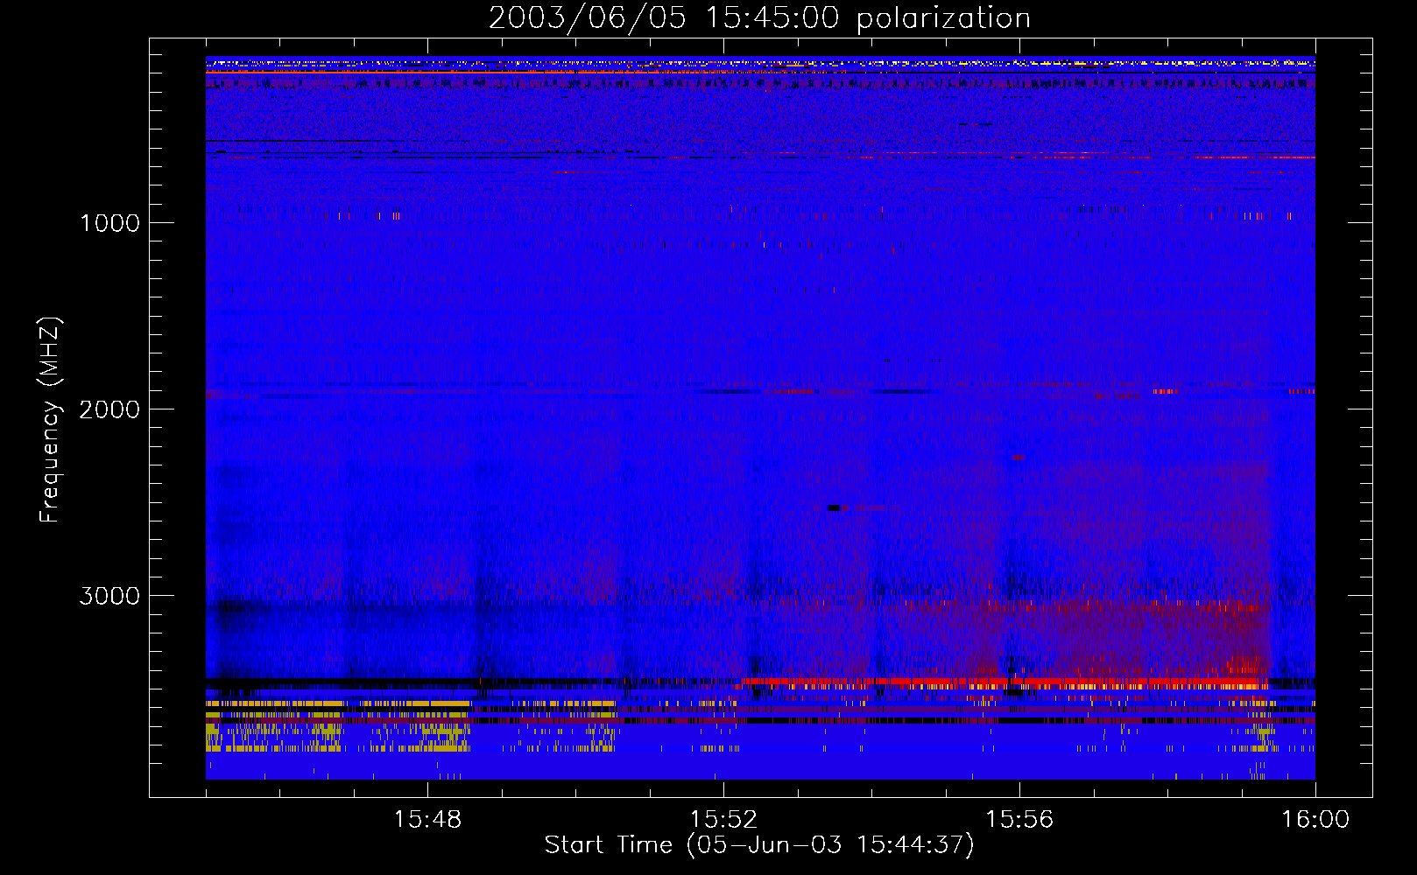Image resolution: width=1417 pixels, height=875 pixels.
Task: Select the '1000' frequency axis label
Action: 109,223
